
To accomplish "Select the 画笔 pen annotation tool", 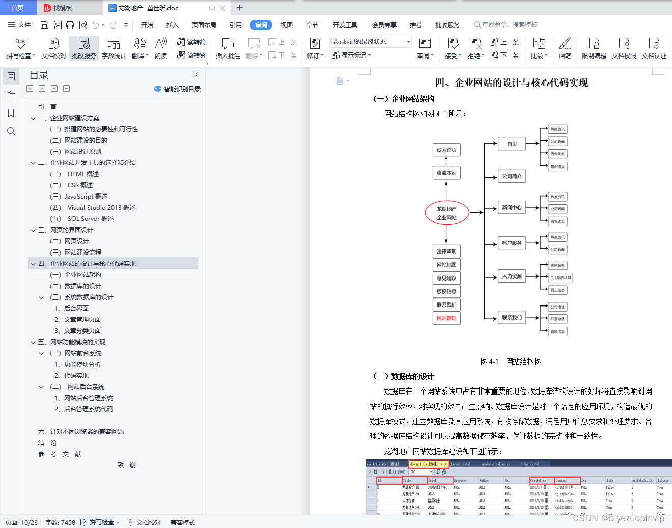I will [565, 48].
